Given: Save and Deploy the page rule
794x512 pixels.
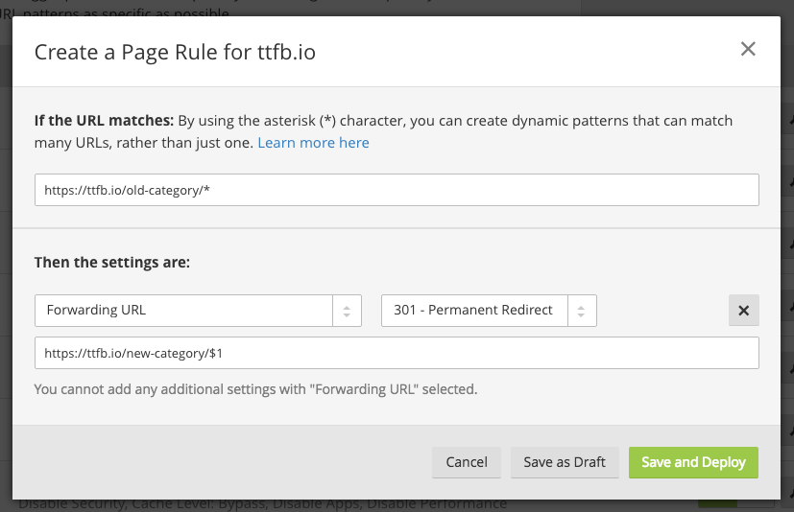Looking at the screenshot, I should coord(693,462).
